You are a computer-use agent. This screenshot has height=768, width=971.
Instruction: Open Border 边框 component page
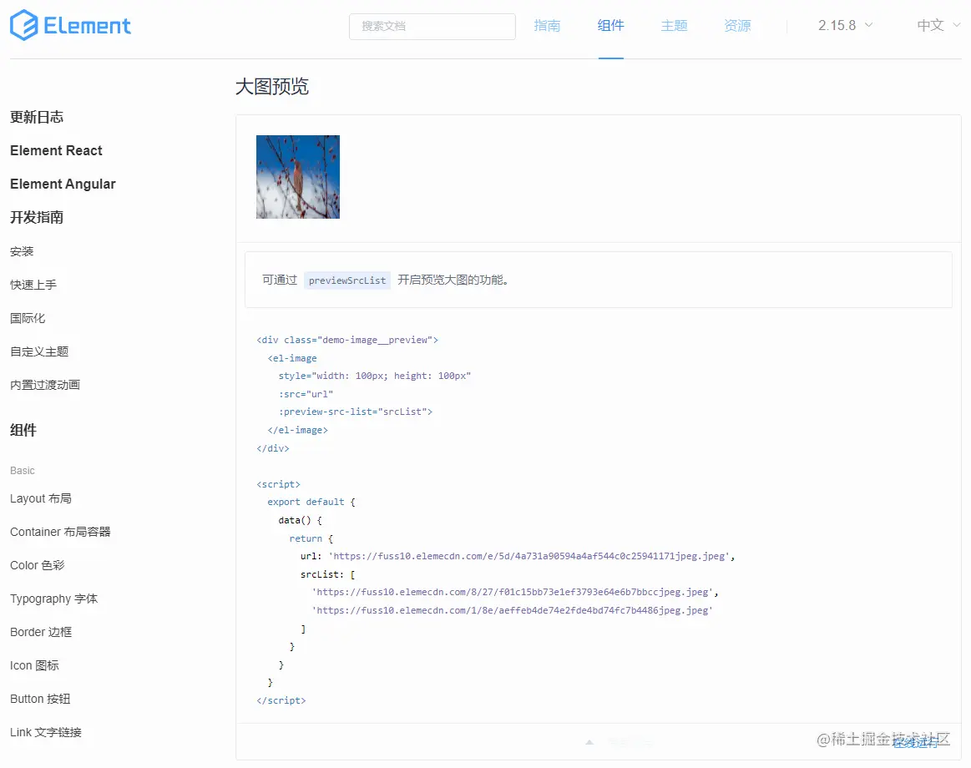(41, 633)
